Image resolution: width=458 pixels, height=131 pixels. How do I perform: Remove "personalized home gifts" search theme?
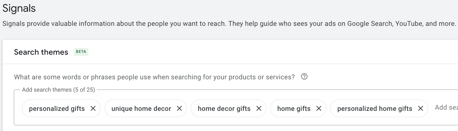421,108
